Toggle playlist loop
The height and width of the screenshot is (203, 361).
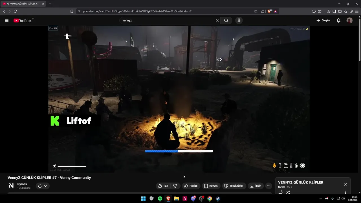pos(281,192)
